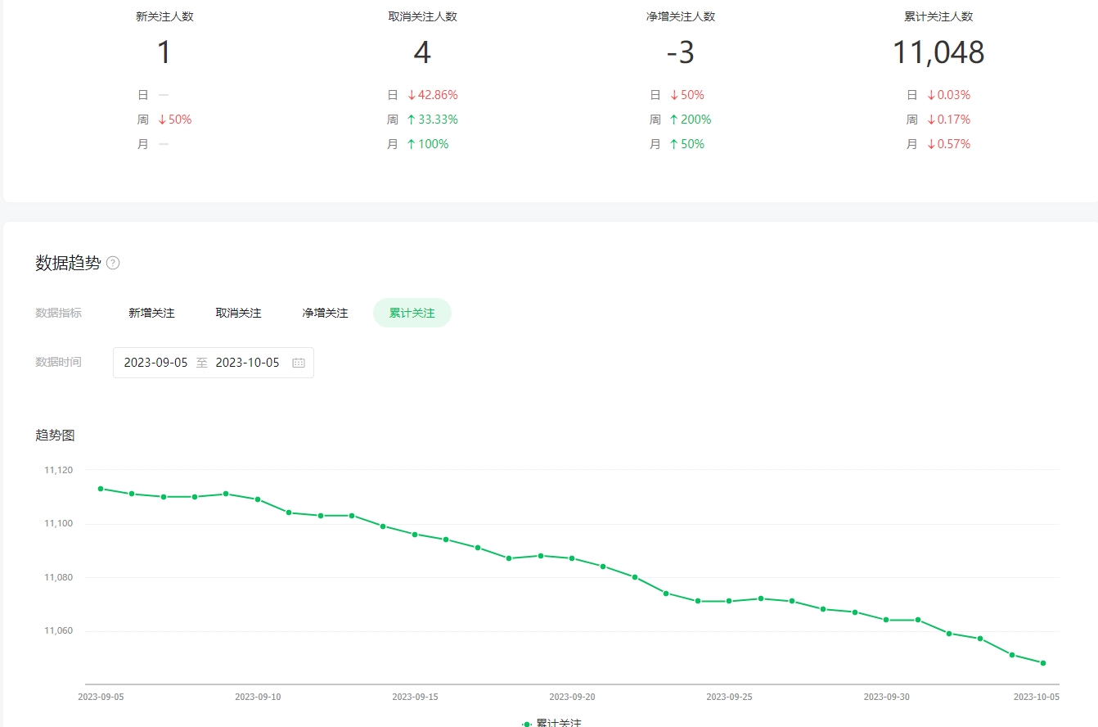
Task: Select the chart data point at 2023-09-10
Action: (x=258, y=499)
